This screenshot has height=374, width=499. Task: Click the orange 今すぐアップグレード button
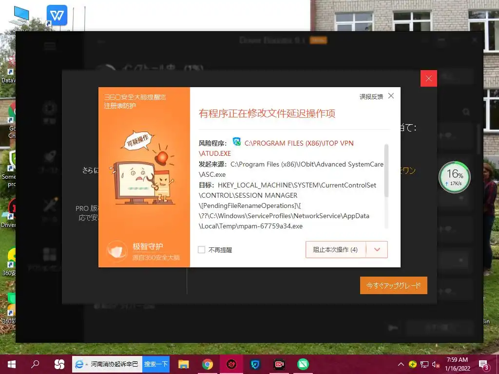pyautogui.click(x=394, y=285)
